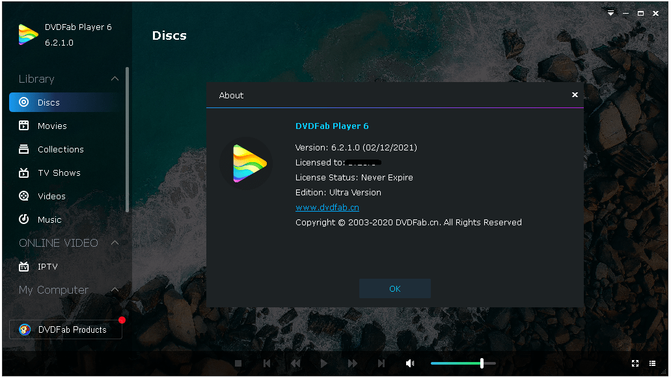Viewport: 671px width, 377px height.
Task: Click the Stop playback button
Action: pos(238,363)
